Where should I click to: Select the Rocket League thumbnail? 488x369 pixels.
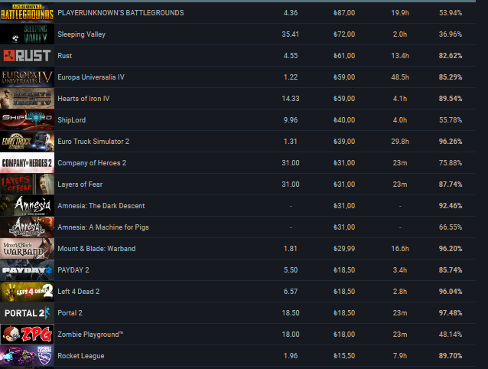pyautogui.click(x=27, y=356)
